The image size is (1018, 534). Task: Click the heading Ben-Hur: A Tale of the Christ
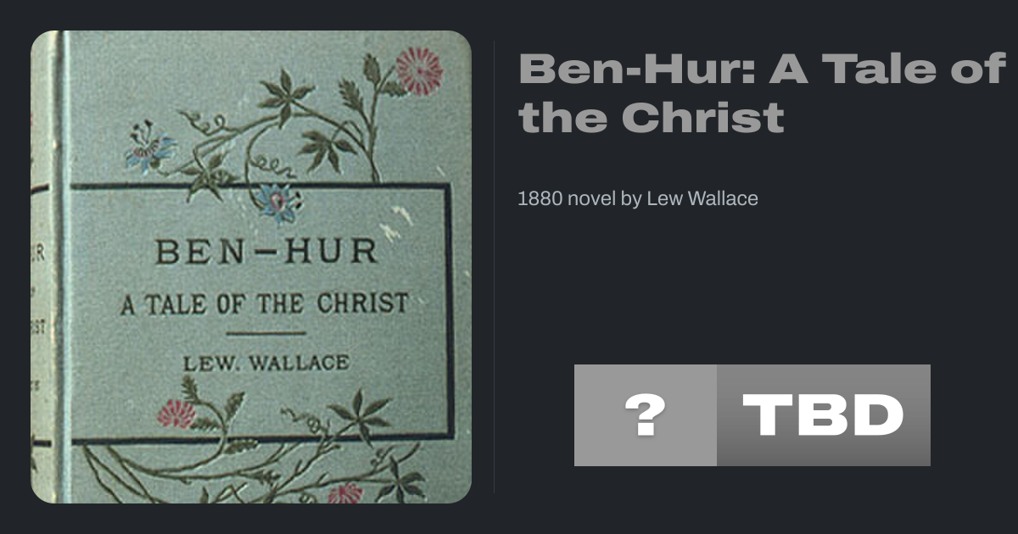coord(762,92)
